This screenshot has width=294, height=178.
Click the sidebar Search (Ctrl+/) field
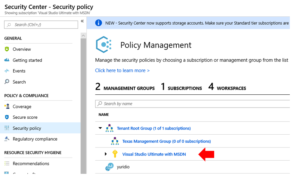click(x=41, y=25)
